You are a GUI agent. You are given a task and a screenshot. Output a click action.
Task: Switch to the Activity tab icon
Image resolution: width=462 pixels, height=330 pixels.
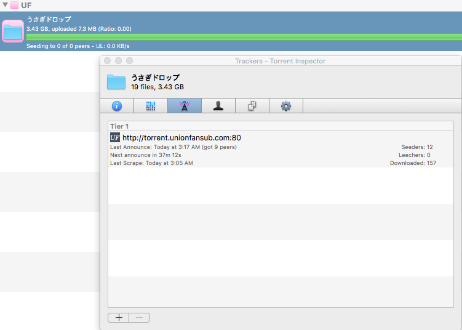coord(151,106)
